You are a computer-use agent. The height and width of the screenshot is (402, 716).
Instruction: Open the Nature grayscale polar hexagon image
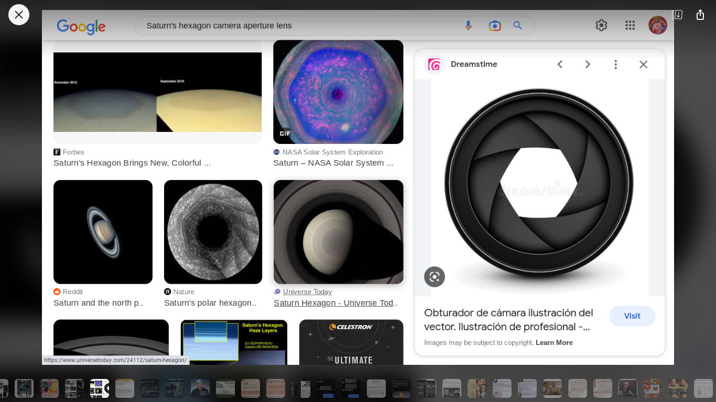(x=213, y=232)
